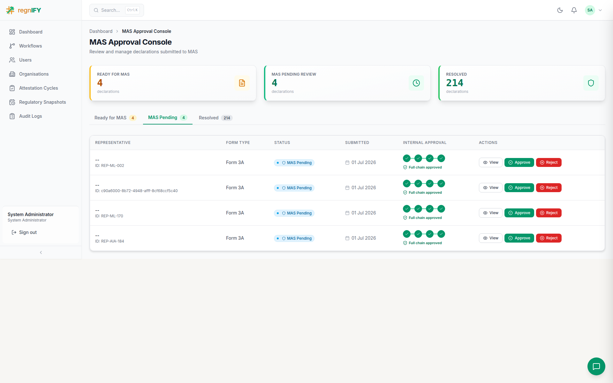Open the notifications bell
Viewport: 613px width, 383px height.
pos(574,10)
